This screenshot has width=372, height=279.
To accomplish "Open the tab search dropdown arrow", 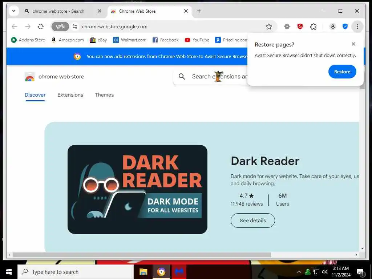I will [14, 11].
